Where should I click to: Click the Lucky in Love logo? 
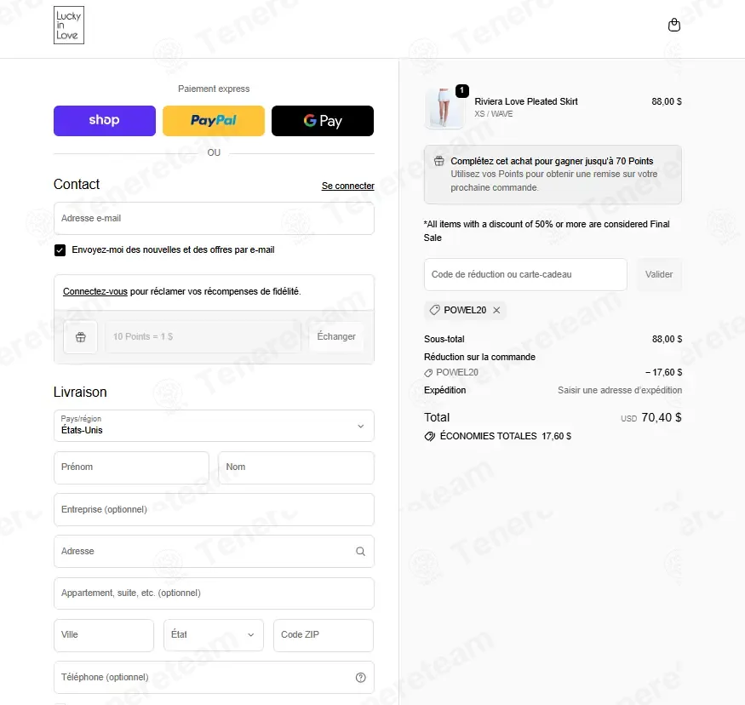click(x=69, y=26)
